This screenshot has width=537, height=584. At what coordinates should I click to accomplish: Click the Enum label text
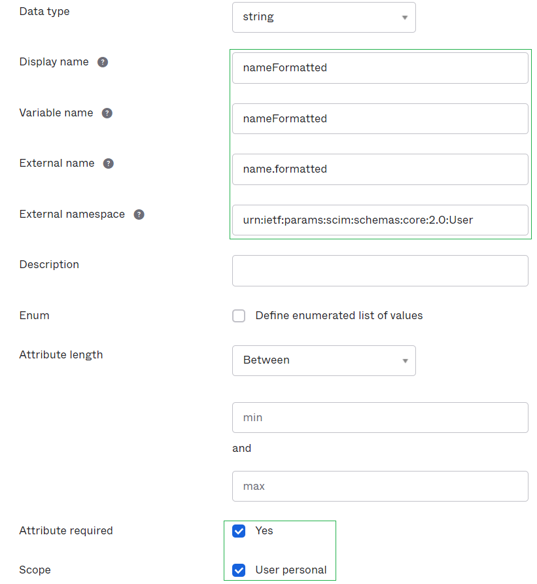pyautogui.click(x=35, y=316)
